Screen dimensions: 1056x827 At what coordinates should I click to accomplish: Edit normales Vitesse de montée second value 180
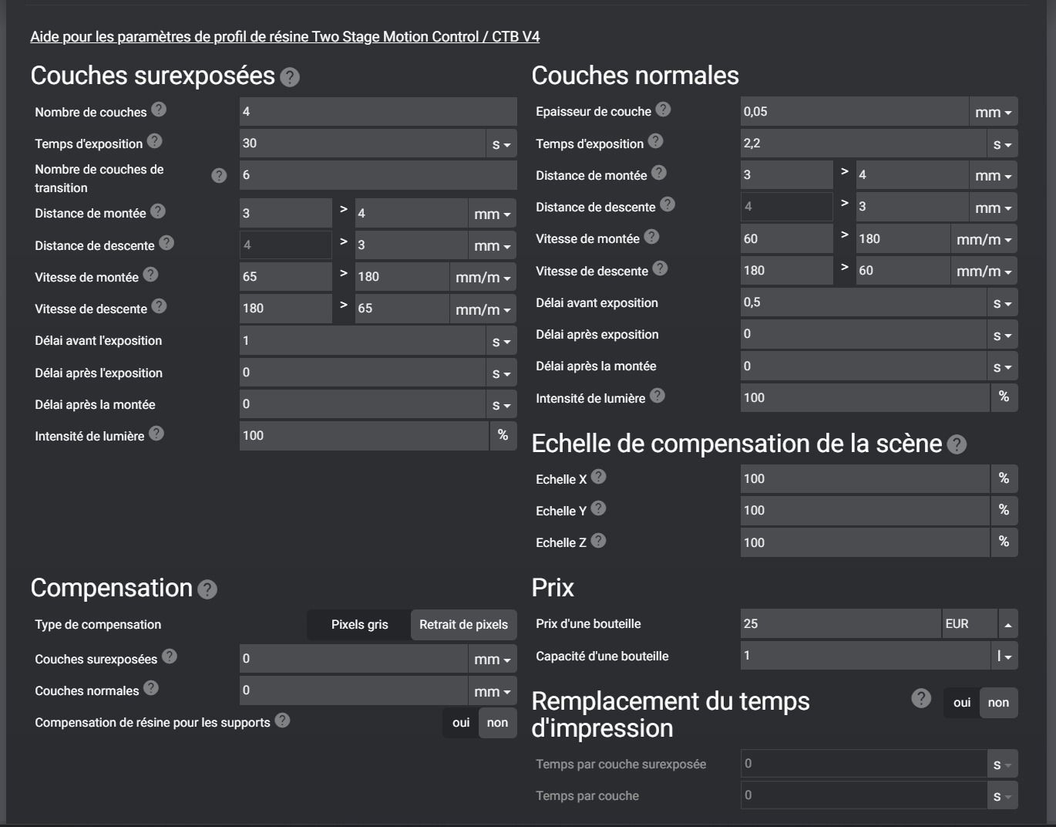coord(903,238)
